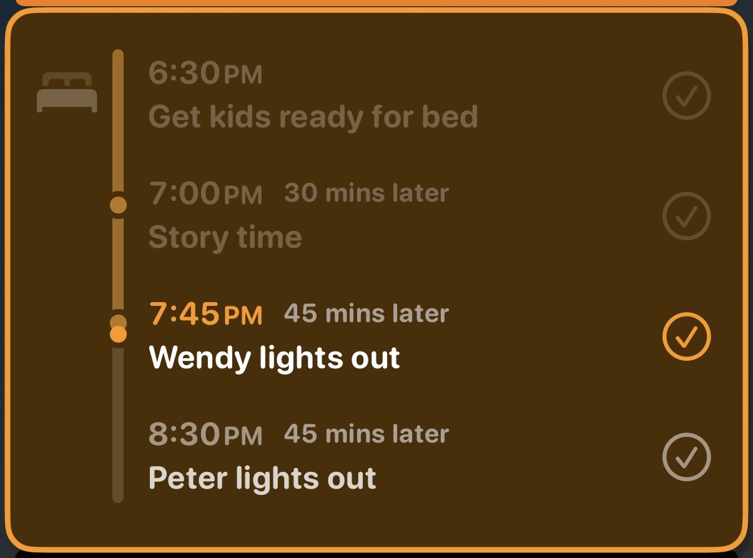Click "45 mins later" beside 7:45 PM
The height and width of the screenshot is (558, 753).
point(367,313)
